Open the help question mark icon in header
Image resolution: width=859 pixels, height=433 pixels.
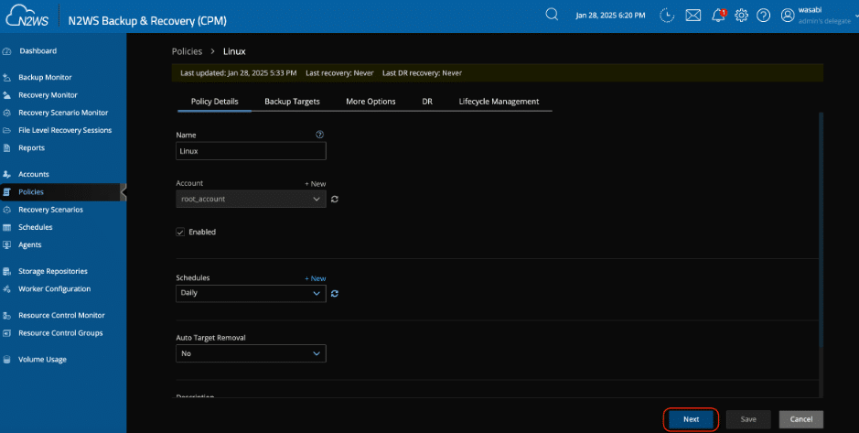point(764,16)
